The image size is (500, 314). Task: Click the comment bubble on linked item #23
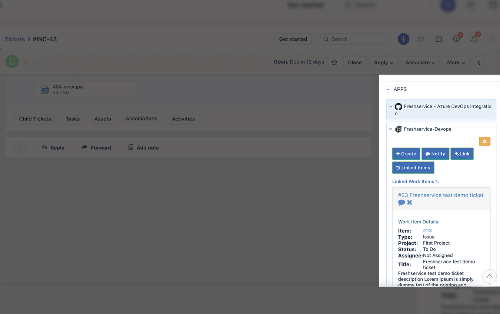coord(401,202)
